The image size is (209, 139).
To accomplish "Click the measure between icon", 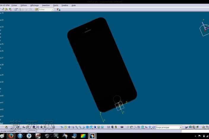I will tap(108, 127).
